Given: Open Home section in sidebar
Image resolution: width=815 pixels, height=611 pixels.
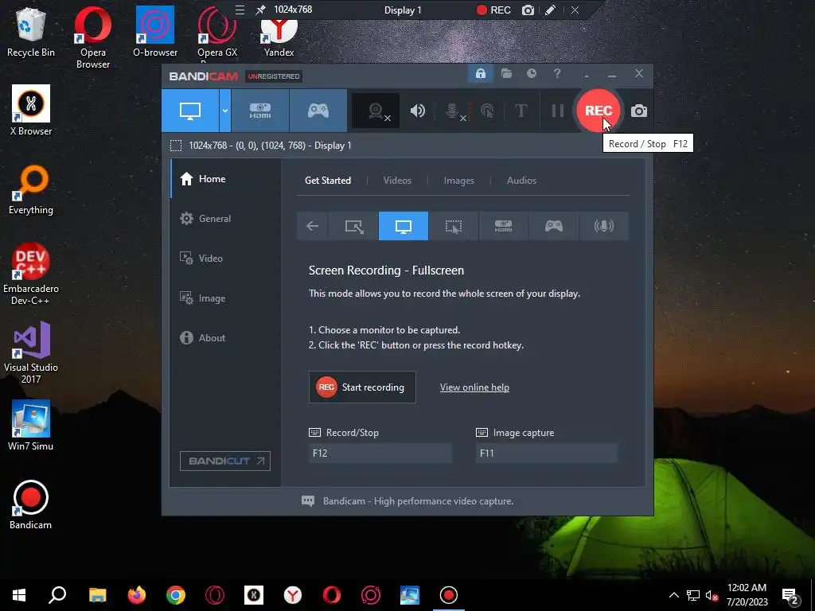Looking at the screenshot, I should (x=225, y=179).
